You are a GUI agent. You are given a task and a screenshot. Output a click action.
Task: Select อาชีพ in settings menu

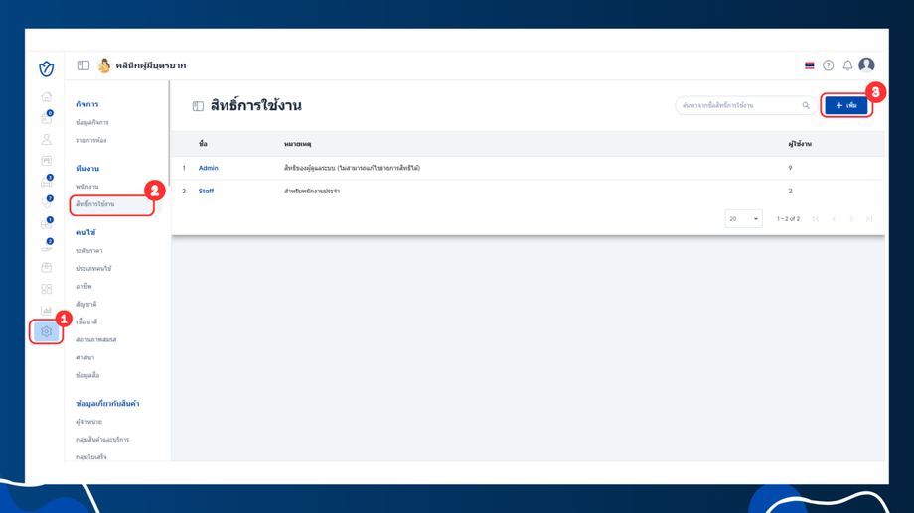click(83, 287)
